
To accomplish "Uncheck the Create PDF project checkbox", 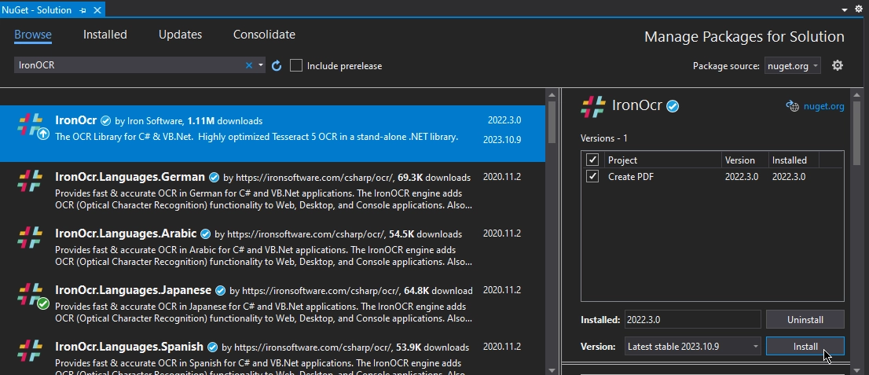I will 593,177.
